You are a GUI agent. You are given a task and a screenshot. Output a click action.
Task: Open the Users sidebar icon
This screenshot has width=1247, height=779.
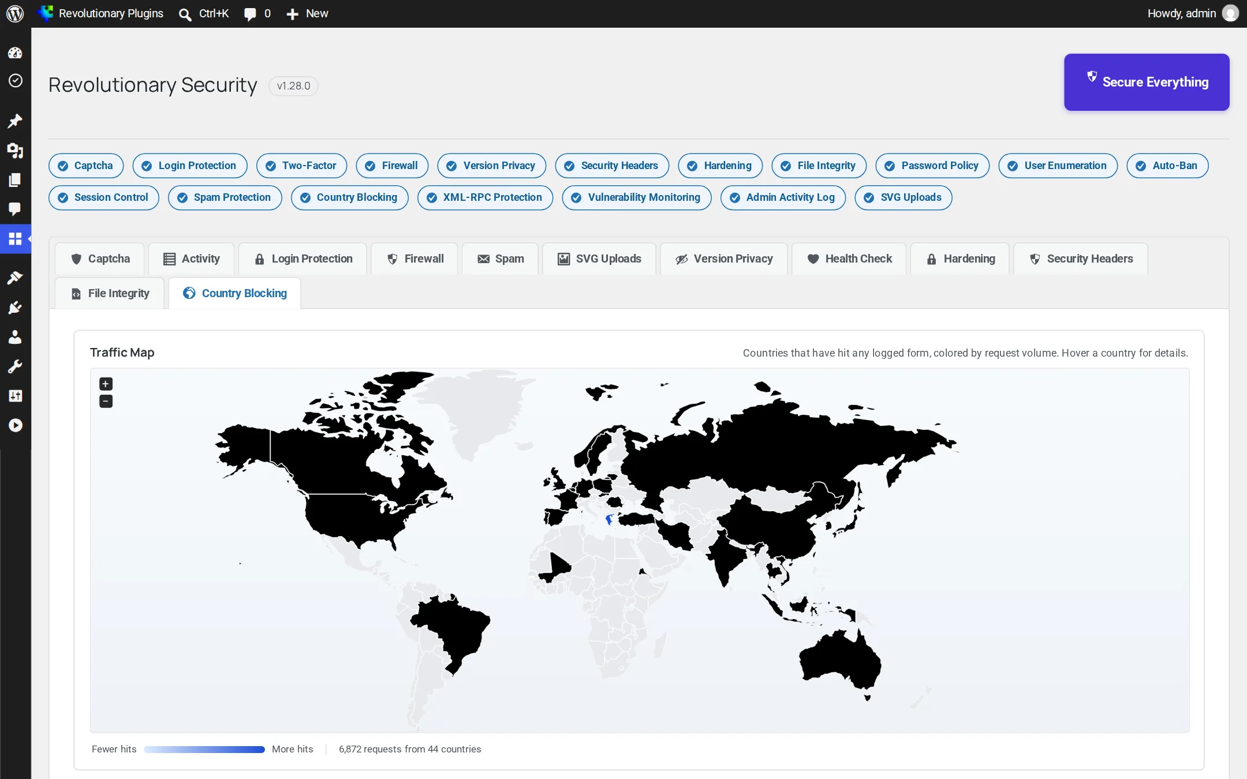[15, 337]
